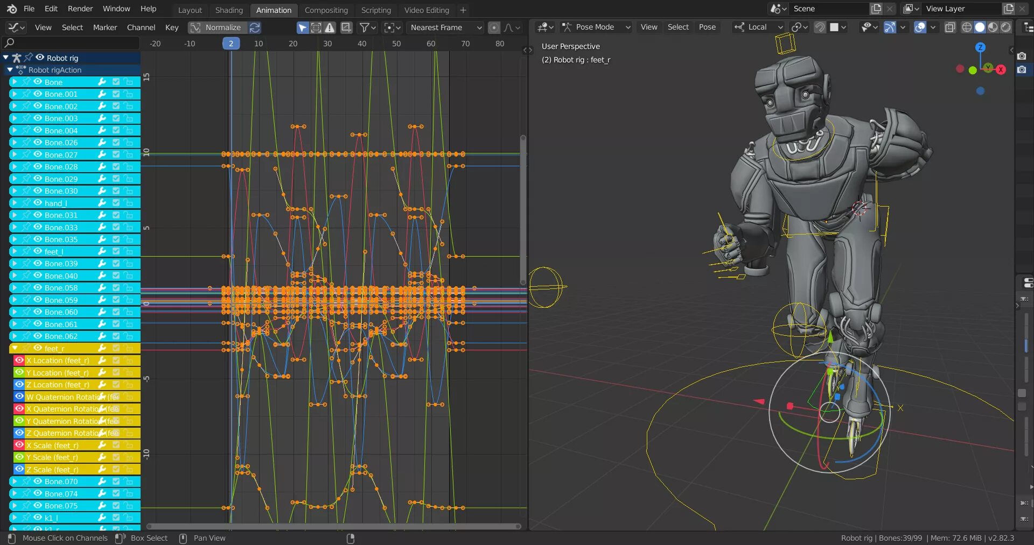The height and width of the screenshot is (545, 1034).
Task: Toggle proportional editing in graph editor
Action: [493, 27]
